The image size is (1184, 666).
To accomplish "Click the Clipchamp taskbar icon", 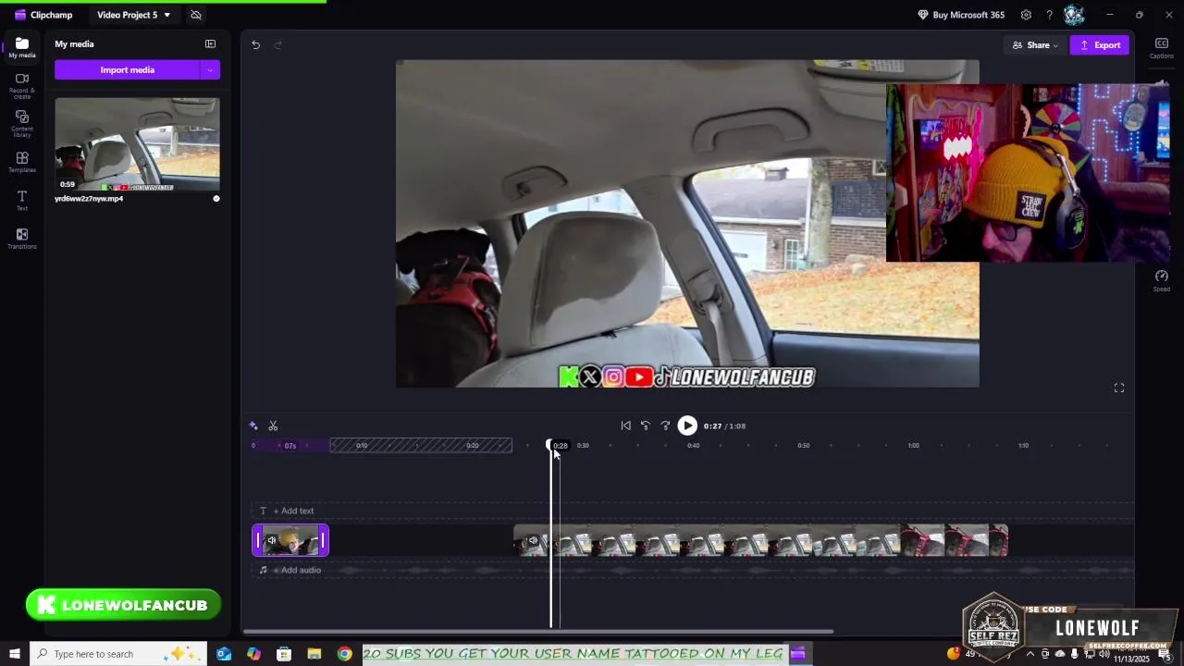I will point(798,654).
